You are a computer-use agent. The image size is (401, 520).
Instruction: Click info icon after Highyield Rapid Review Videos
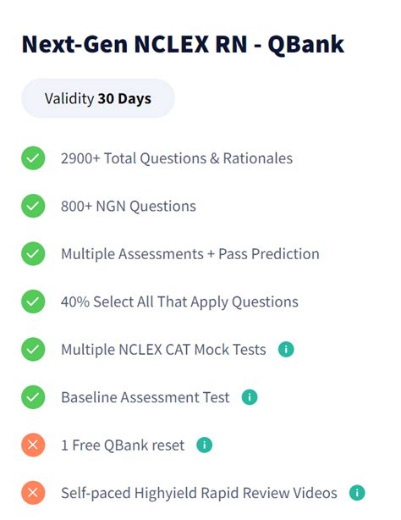click(x=357, y=492)
